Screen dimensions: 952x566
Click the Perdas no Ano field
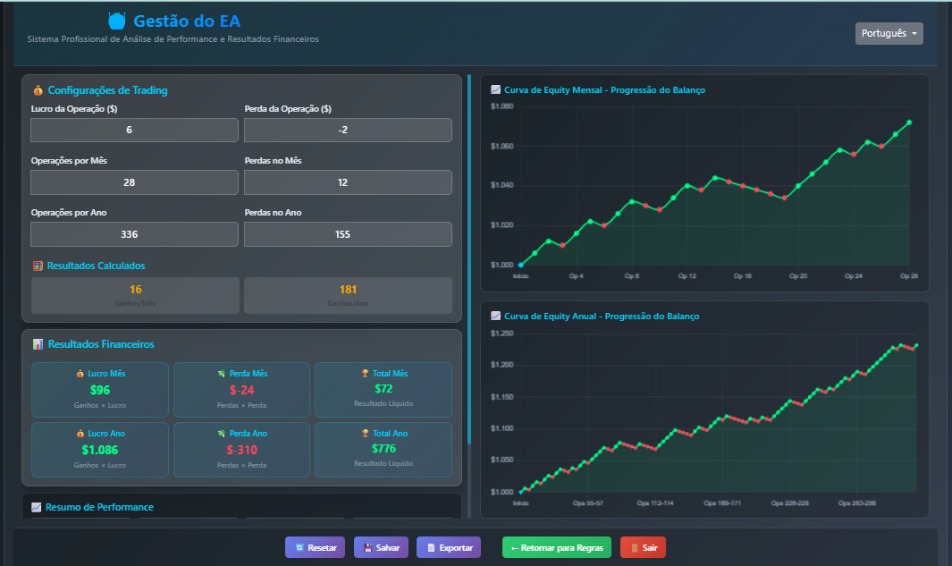(348, 234)
